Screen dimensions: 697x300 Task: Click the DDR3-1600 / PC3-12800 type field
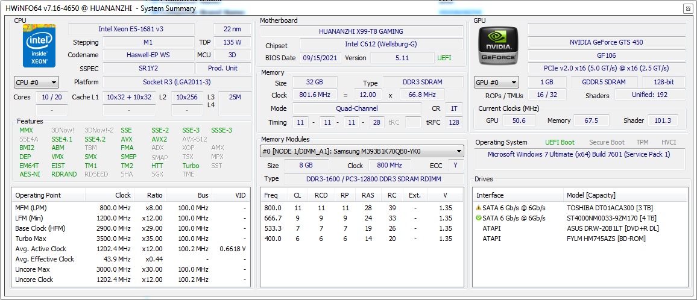373,179
